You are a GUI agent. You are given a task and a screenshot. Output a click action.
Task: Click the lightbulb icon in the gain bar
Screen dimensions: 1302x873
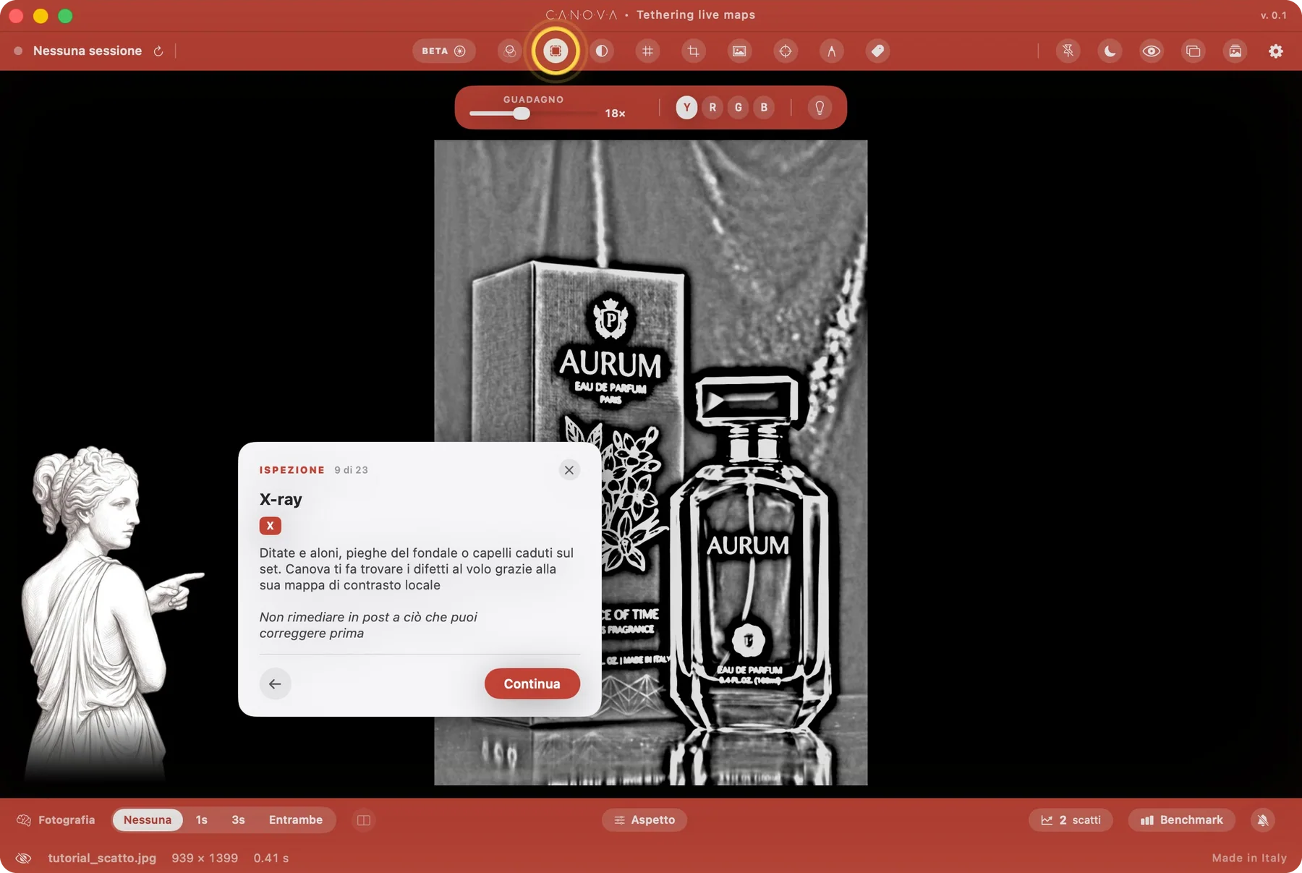coord(820,108)
